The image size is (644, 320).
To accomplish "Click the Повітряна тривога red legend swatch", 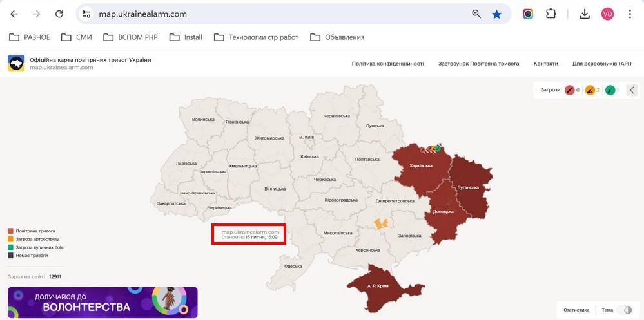I will pyautogui.click(x=11, y=231).
